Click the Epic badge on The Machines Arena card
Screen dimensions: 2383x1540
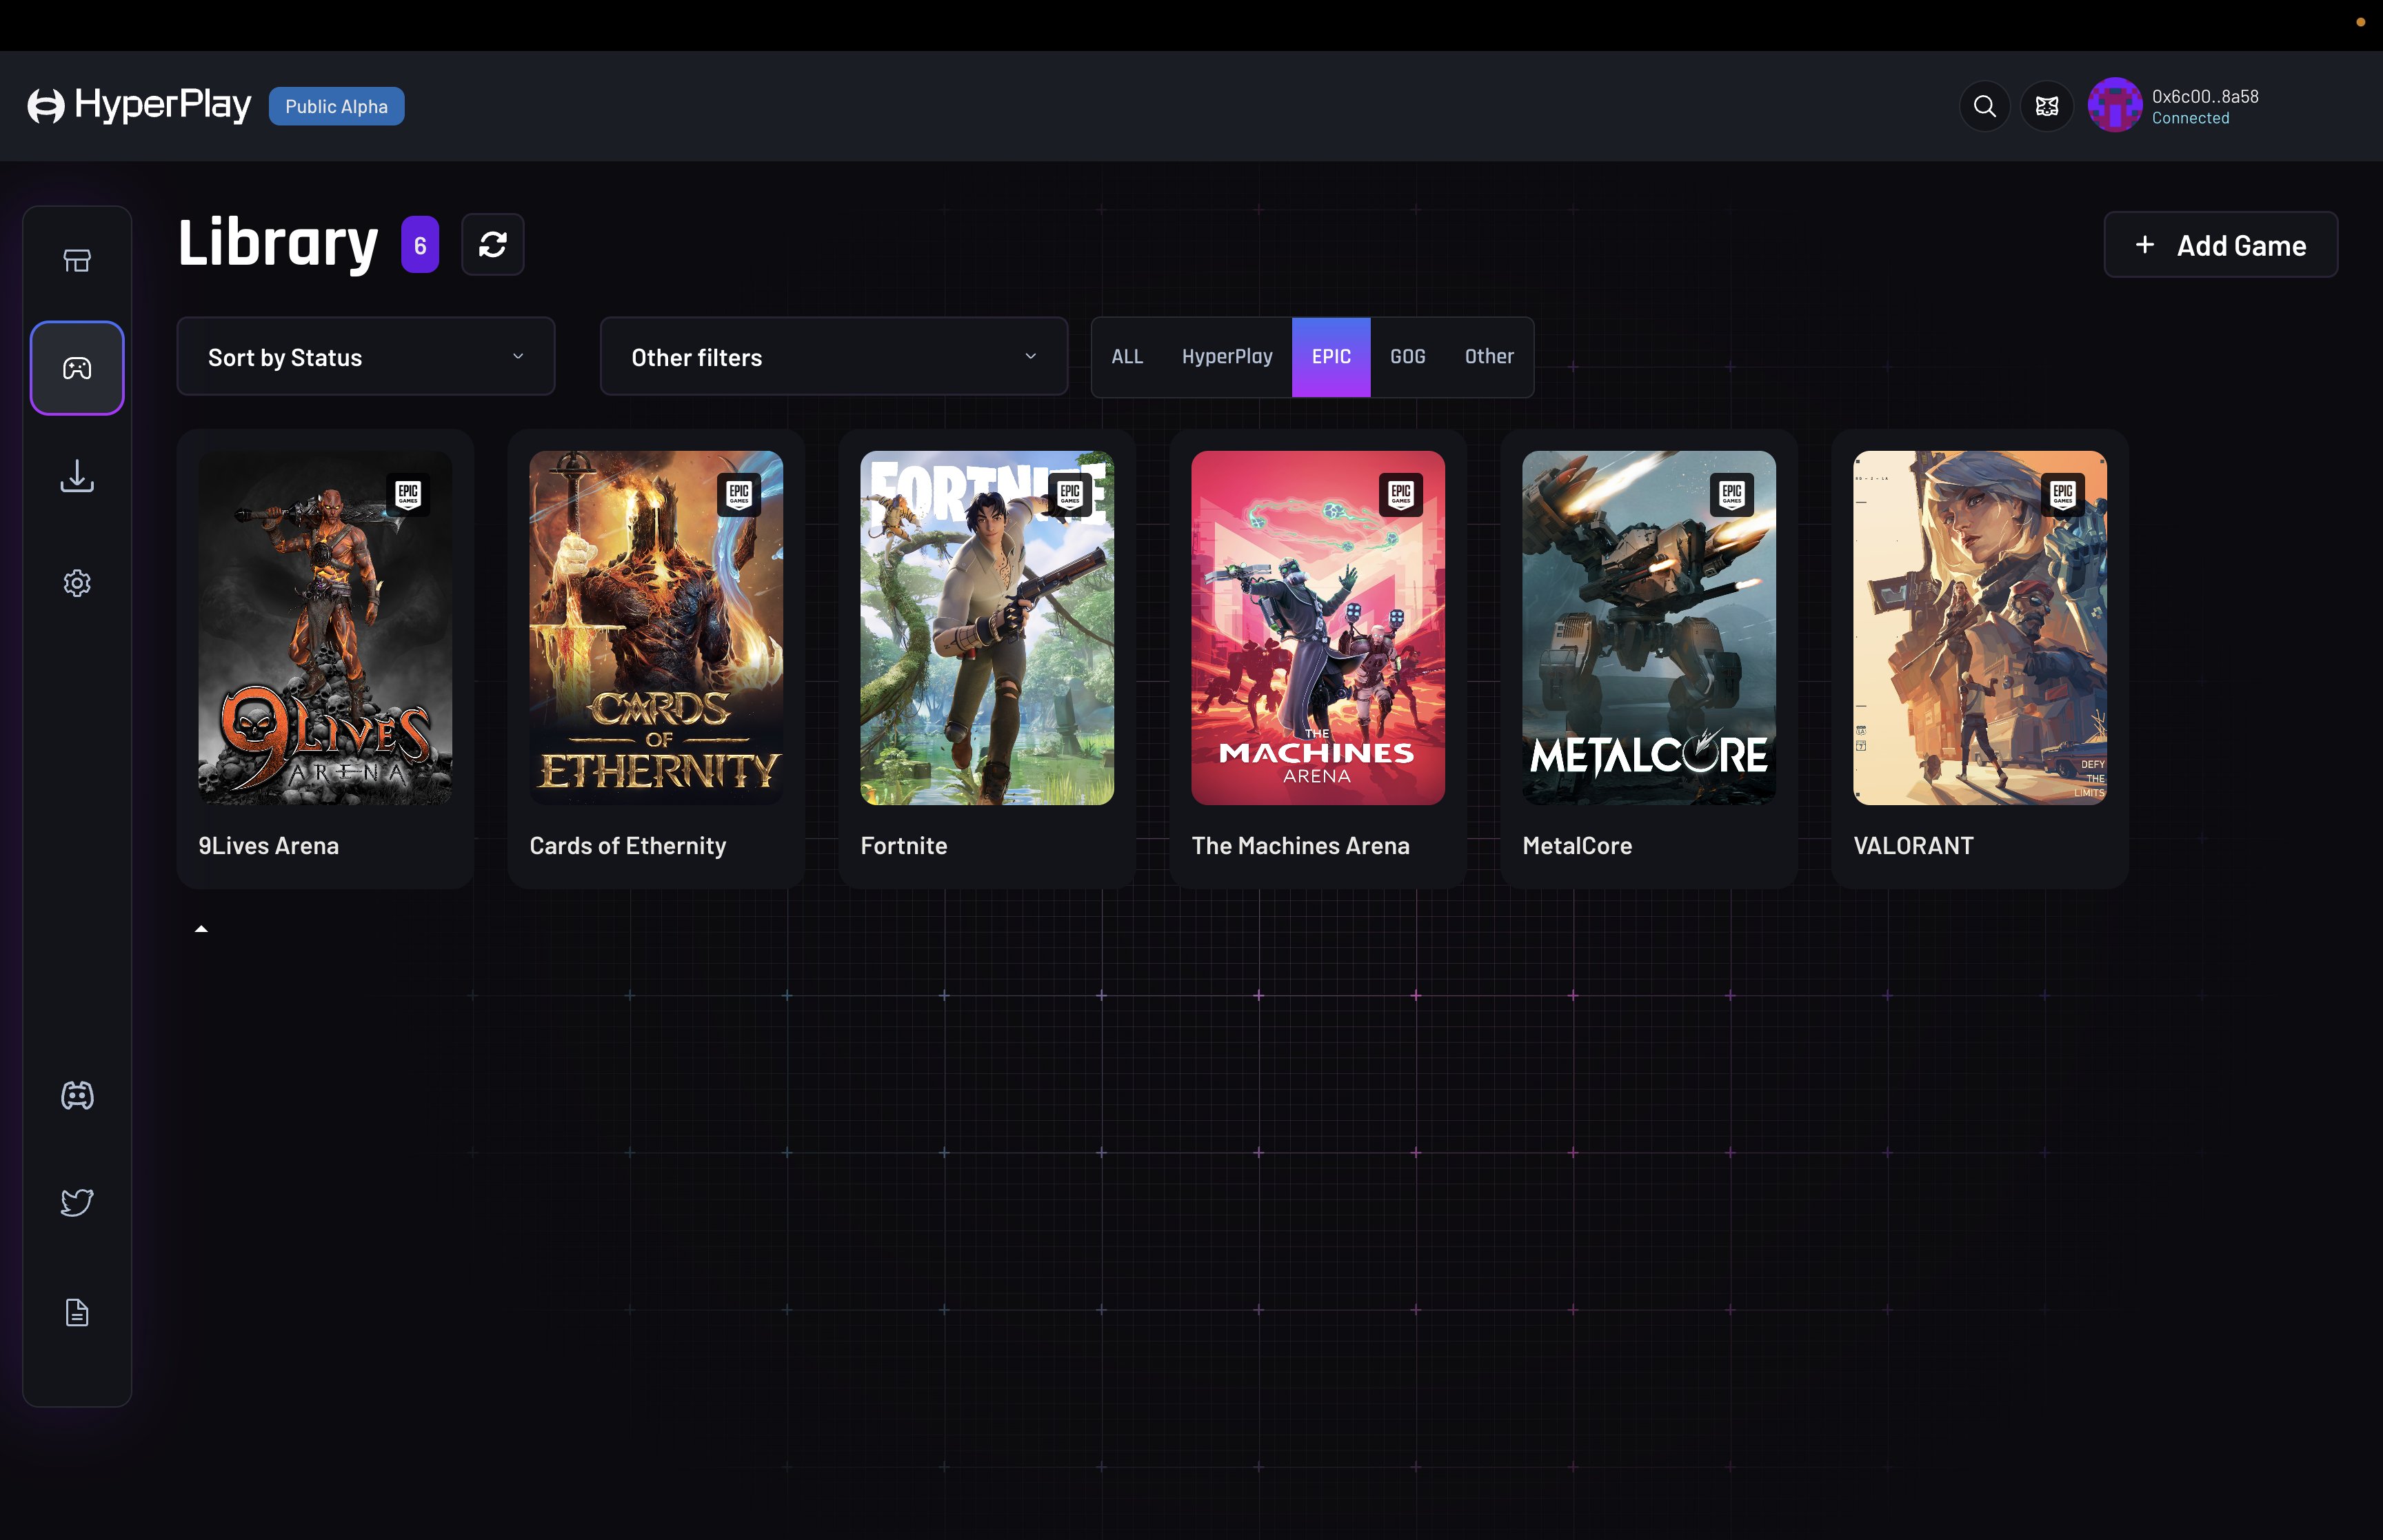click(x=1401, y=494)
